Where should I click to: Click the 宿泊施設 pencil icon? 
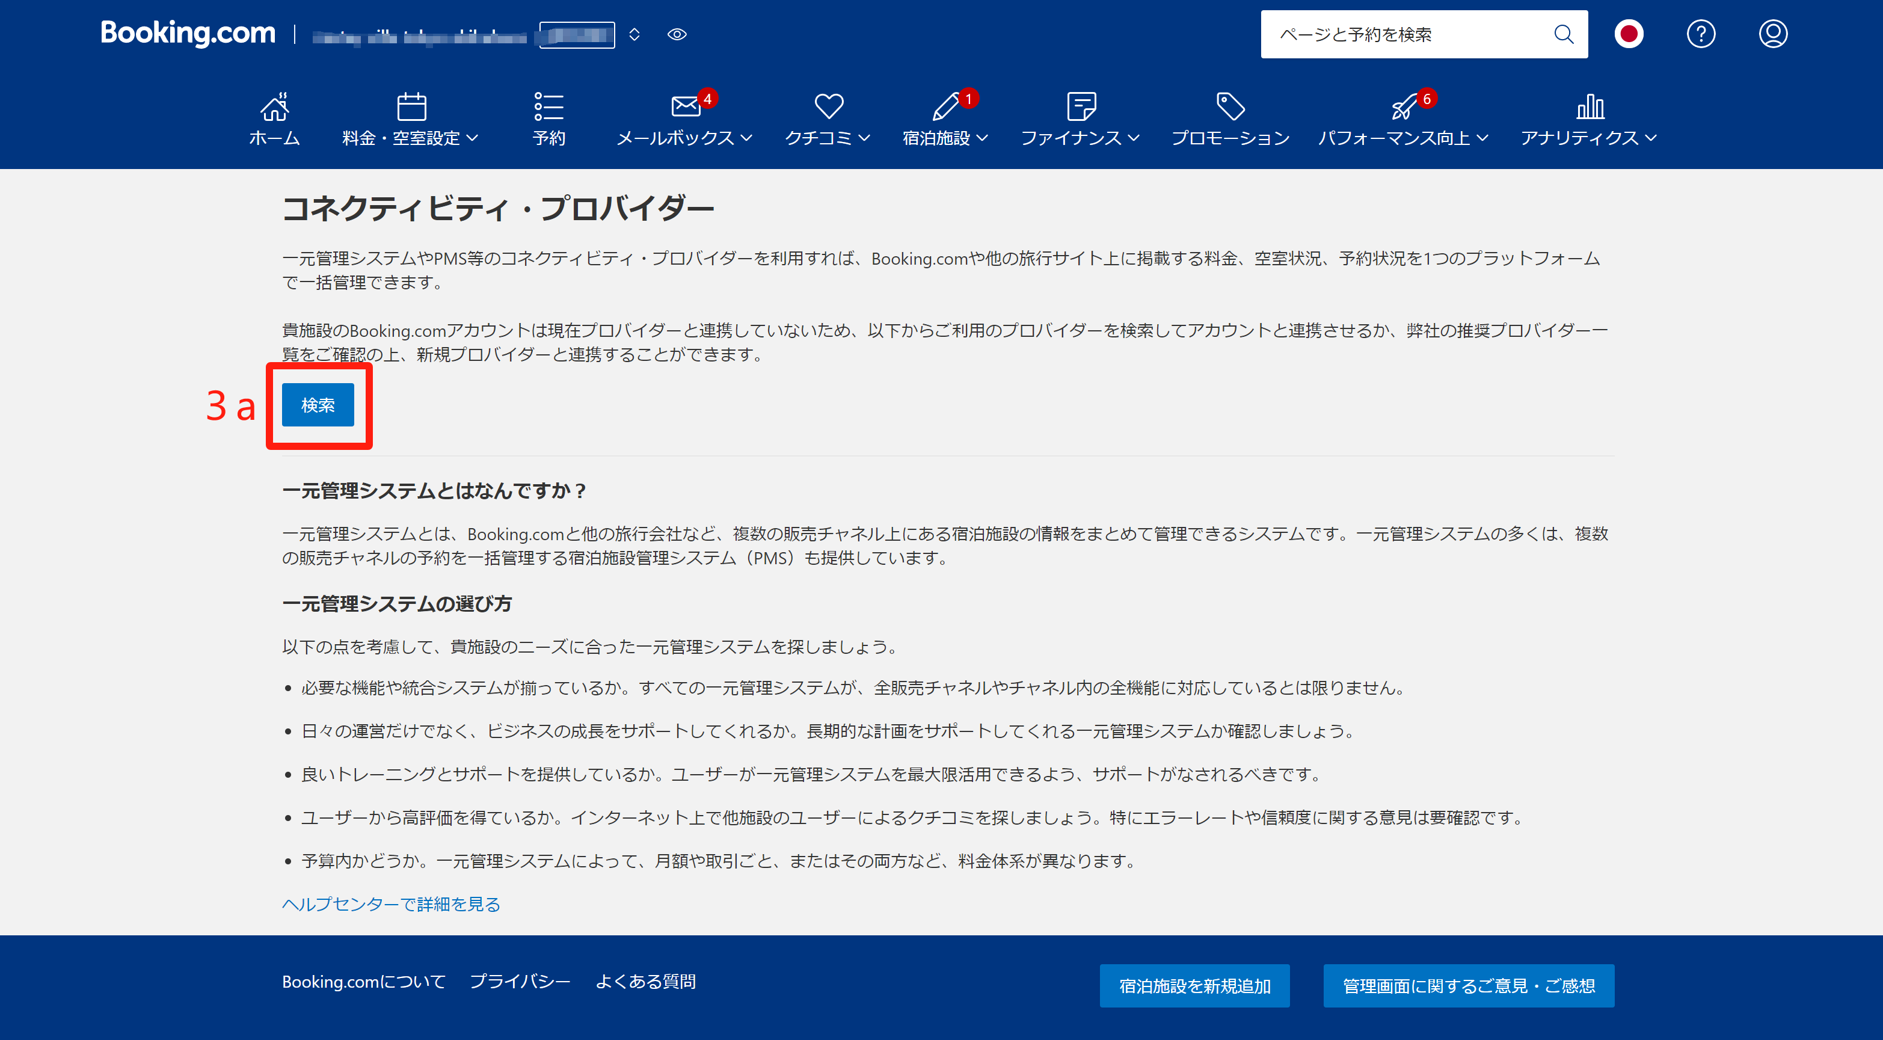946,106
